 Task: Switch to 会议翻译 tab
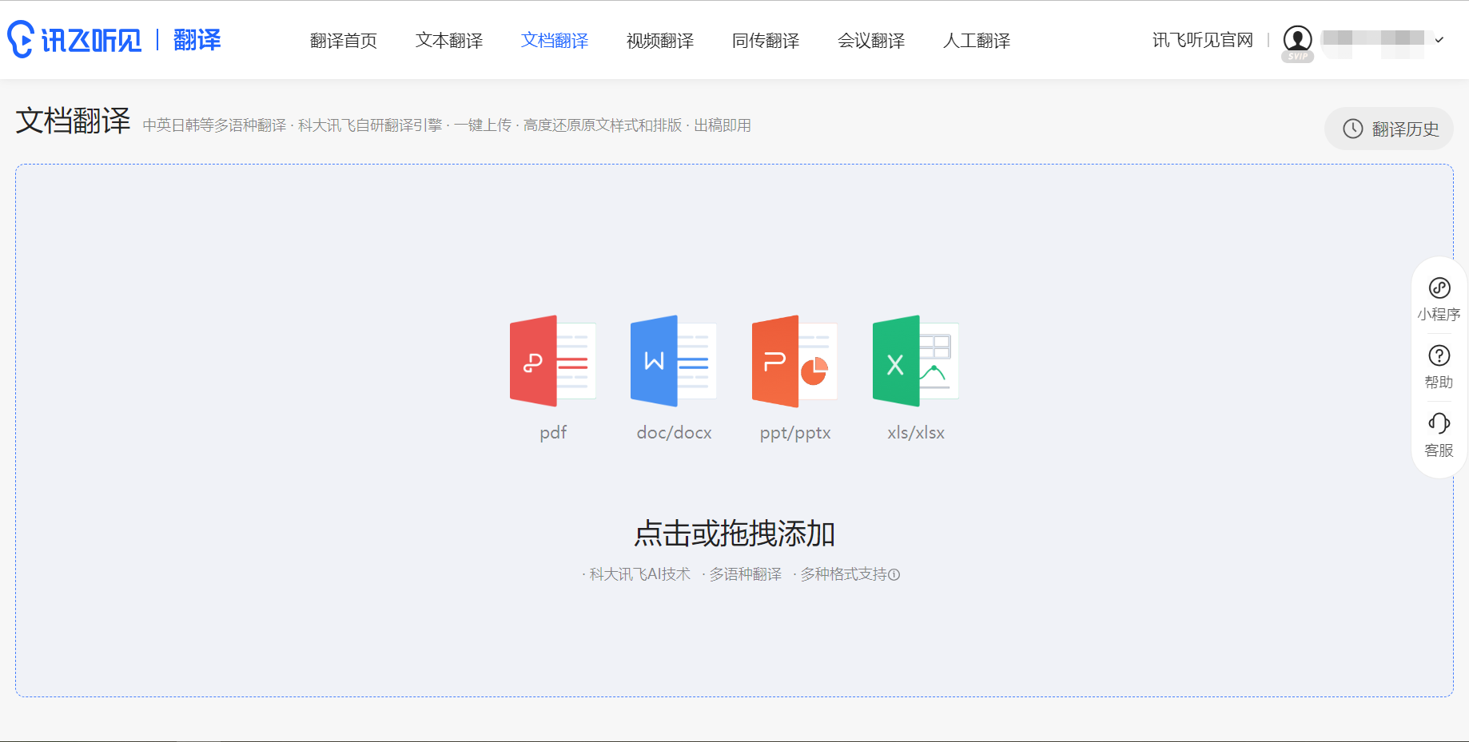pos(871,41)
